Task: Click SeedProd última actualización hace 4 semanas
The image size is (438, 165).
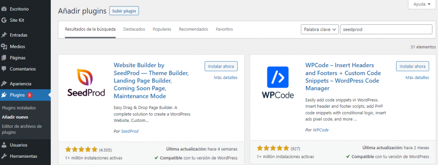Action: coord(202,149)
